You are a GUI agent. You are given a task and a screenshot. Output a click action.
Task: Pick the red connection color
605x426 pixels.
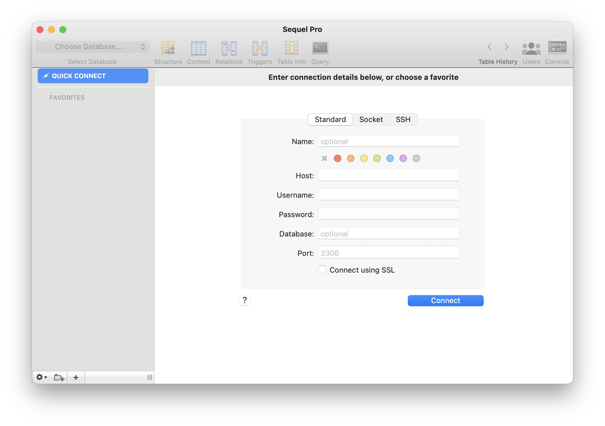coord(338,158)
